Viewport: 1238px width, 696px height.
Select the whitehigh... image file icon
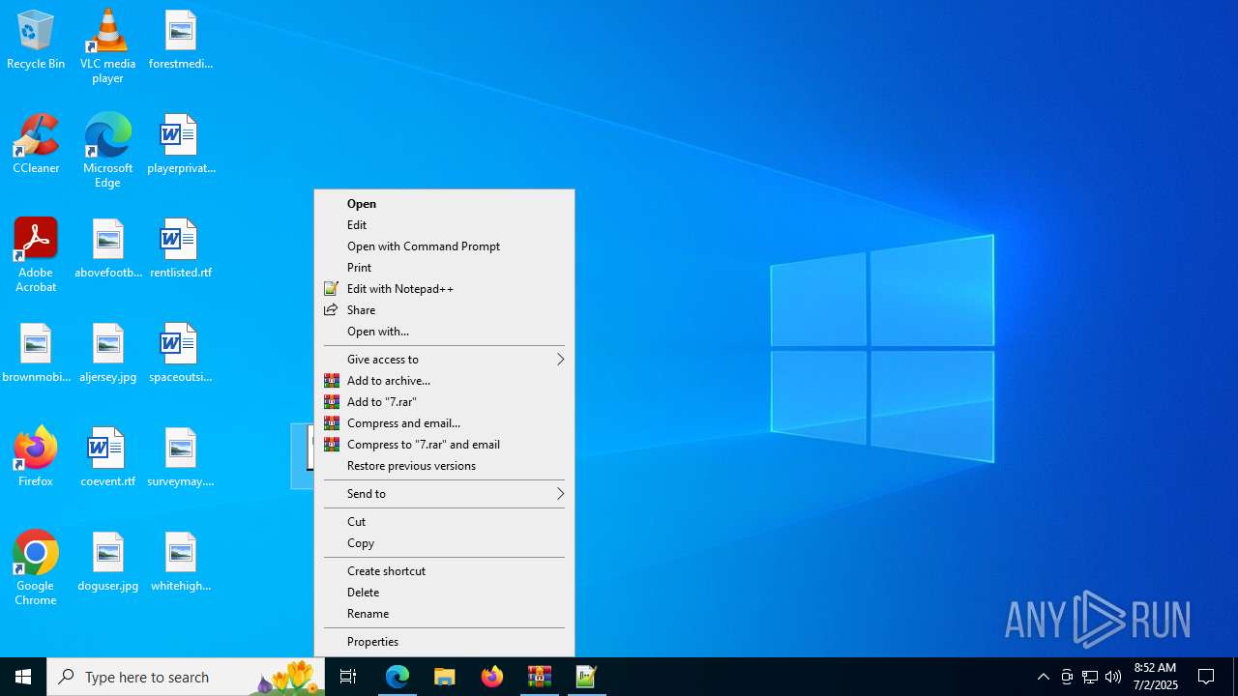tap(181, 563)
